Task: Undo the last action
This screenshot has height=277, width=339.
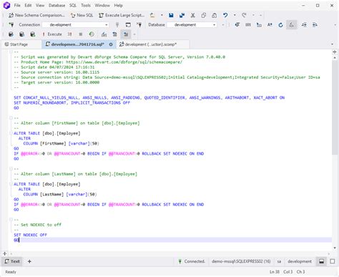Action: pos(225,15)
